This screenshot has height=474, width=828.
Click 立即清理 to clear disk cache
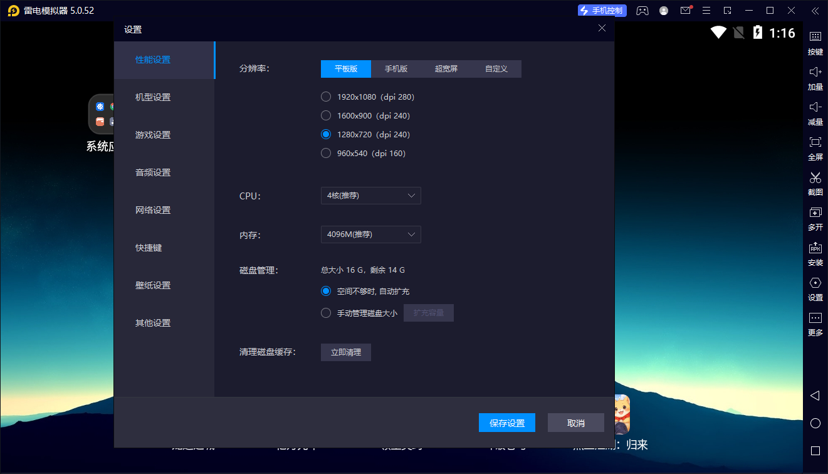pyautogui.click(x=346, y=352)
